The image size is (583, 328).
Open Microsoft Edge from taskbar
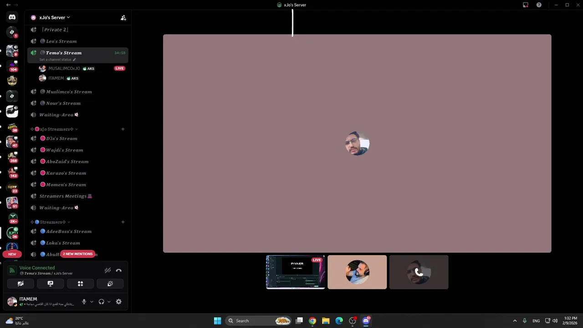tap(339, 321)
